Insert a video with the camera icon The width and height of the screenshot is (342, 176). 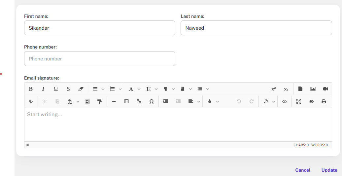(x=325, y=89)
